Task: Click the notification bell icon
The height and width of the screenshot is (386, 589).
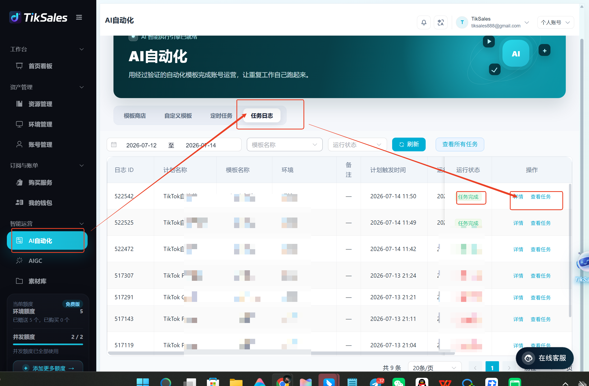Action: (x=424, y=22)
